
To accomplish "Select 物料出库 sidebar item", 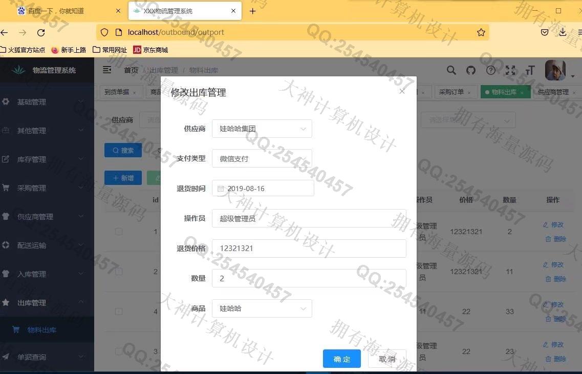I will pos(47,330).
